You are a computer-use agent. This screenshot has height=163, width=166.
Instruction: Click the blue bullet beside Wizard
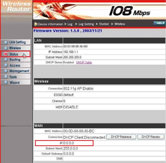6,82
